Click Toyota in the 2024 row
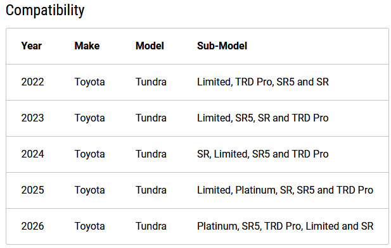The width and height of the screenshot is (391, 248). 89,154
